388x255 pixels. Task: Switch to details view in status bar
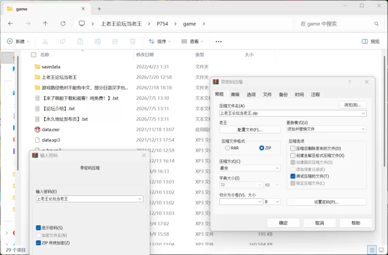click(x=372, y=250)
